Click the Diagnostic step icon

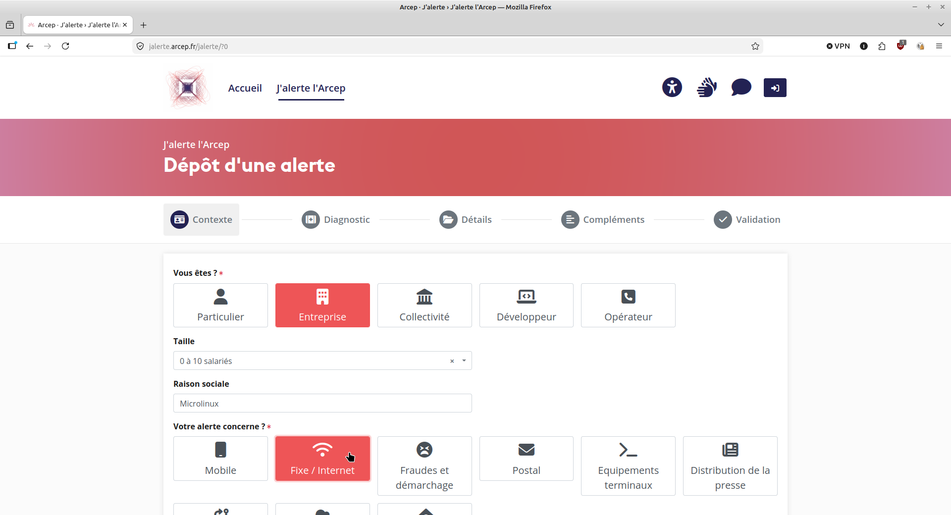tap(311, 219)
